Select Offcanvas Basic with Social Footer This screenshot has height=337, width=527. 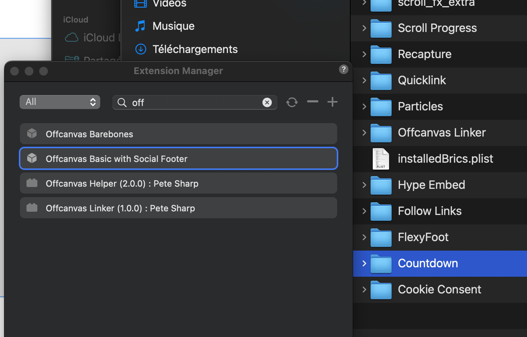pyautogui.click(x=179, y=159)
